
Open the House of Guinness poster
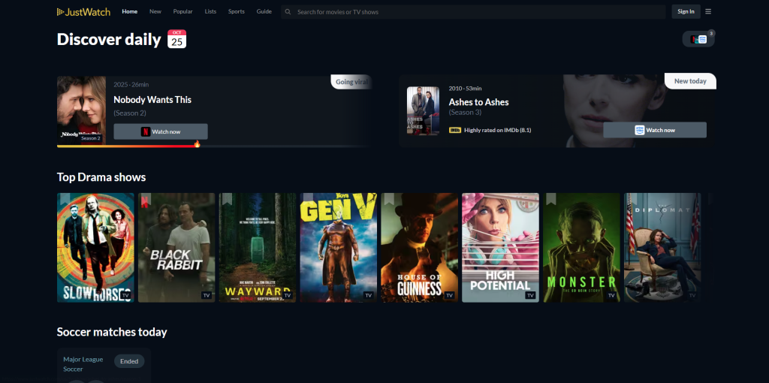pyautogui.click(x=419, y=248)
